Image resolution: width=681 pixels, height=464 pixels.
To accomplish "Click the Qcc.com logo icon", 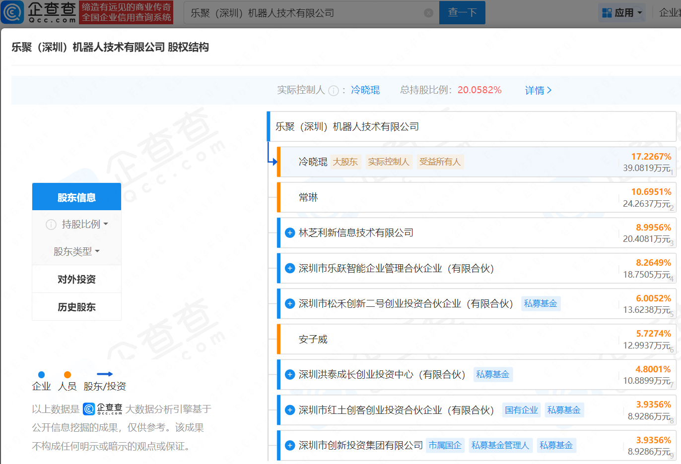I will (12, 12).
